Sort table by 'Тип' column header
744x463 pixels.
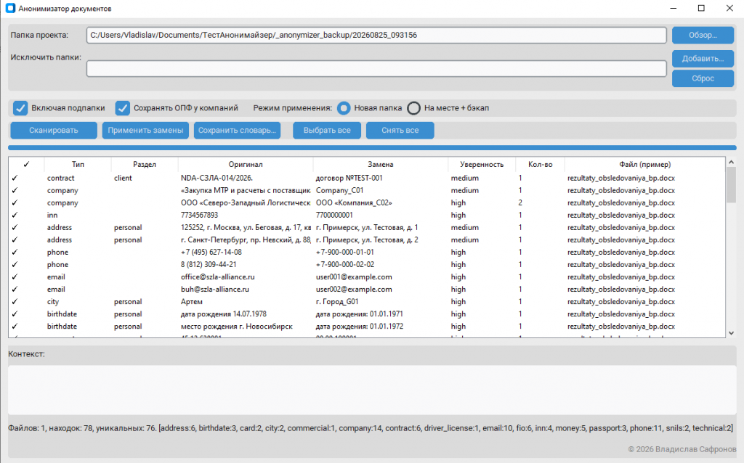(x=78, y=165)
